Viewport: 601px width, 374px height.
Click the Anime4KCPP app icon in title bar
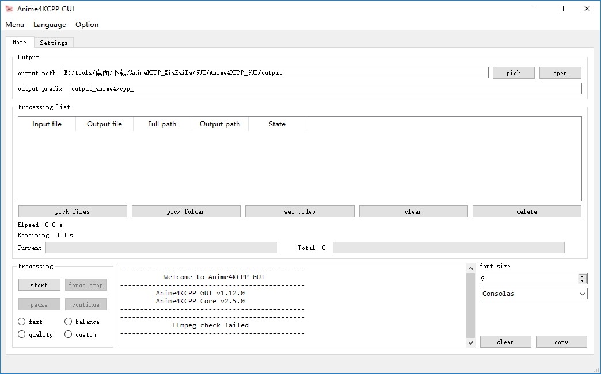tap(9, 9)
